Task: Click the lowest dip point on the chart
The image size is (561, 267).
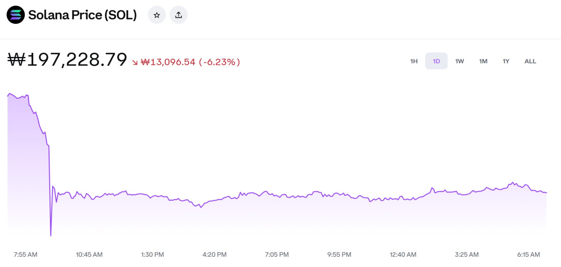Action: tap(51, 235)
